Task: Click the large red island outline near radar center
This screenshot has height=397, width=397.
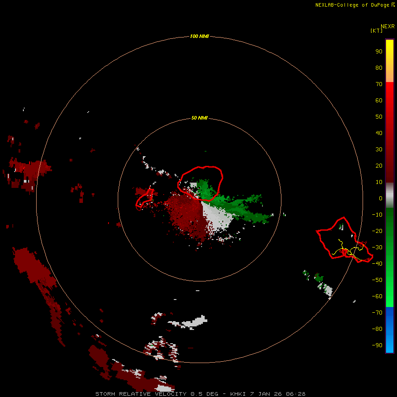Action: 200,184
